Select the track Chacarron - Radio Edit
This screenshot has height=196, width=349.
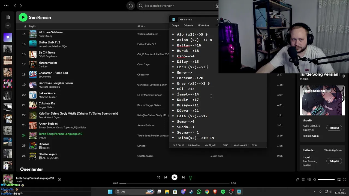click(53, 73)
